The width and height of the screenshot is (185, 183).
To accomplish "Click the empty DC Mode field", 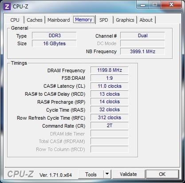I will click(142, 43).
